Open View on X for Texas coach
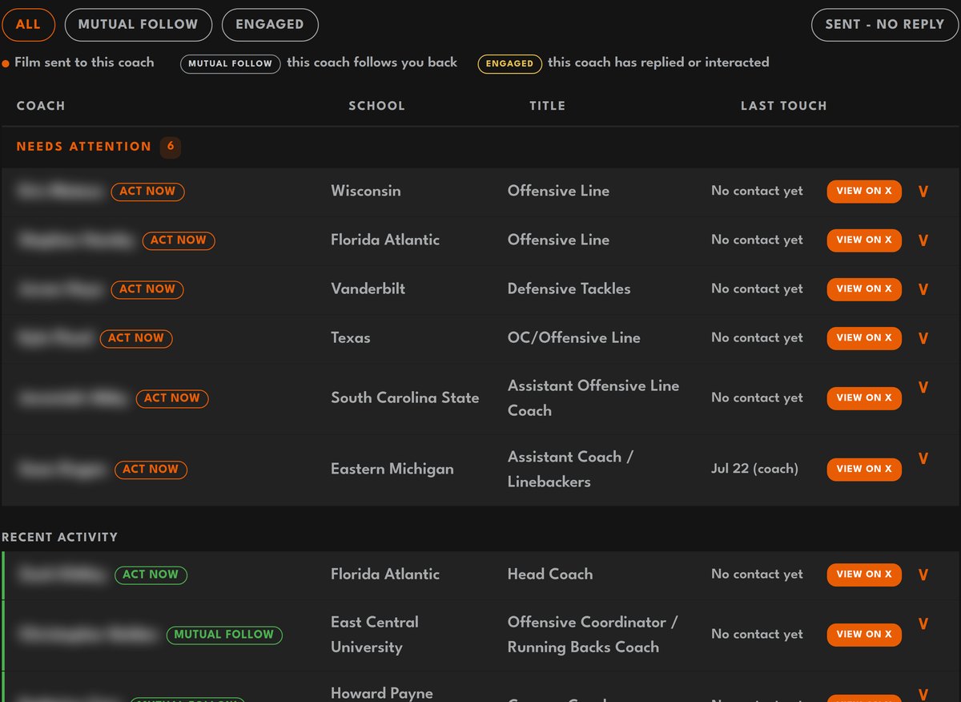Viewport: 961px width, 702px height. click(x=864, y=338)
